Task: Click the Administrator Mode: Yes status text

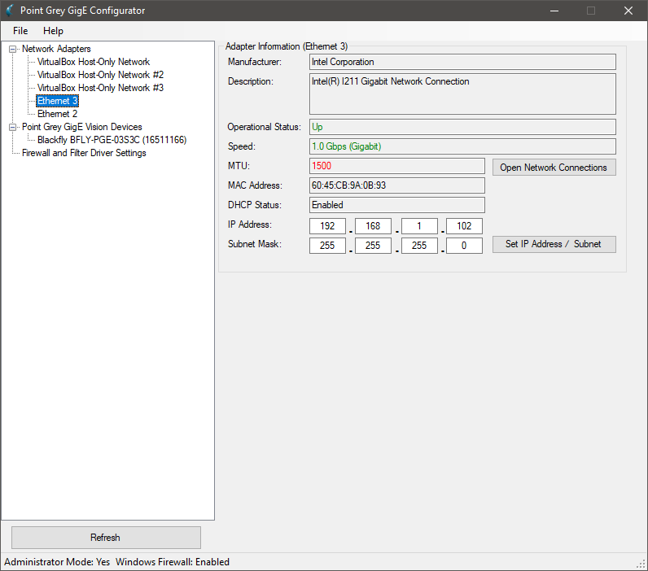Action: (57, 562)
